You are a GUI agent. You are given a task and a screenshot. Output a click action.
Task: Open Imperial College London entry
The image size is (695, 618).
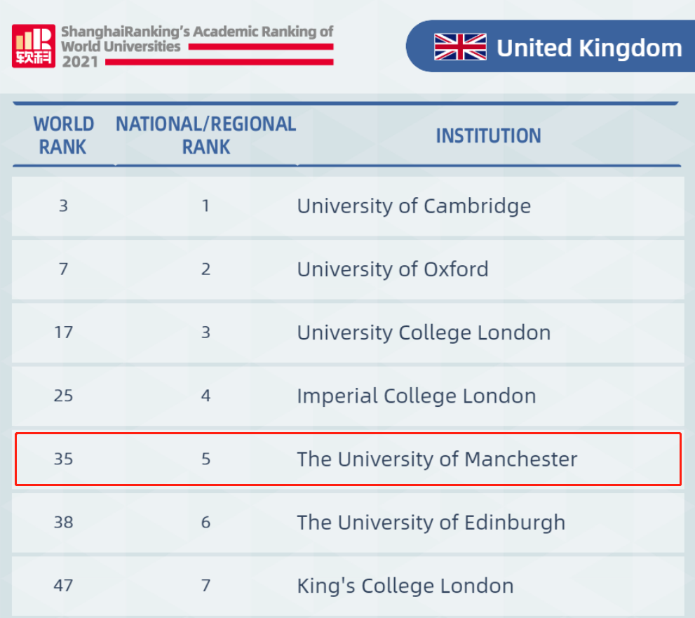pos(417,396)
